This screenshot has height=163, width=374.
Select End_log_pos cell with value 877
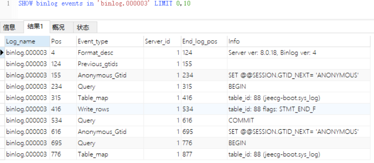[x=204, y=154]
